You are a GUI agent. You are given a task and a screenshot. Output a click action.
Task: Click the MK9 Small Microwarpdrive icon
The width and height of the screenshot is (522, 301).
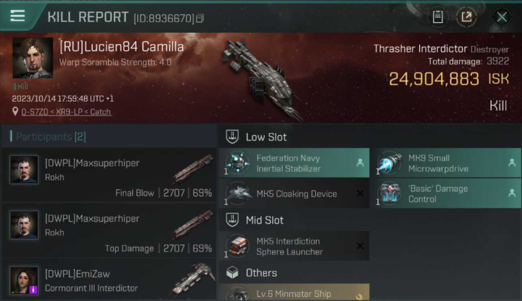pos(389,163)
